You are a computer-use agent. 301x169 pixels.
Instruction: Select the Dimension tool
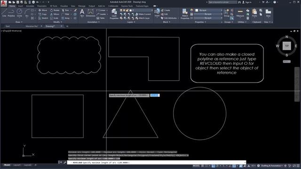point(90,13)
